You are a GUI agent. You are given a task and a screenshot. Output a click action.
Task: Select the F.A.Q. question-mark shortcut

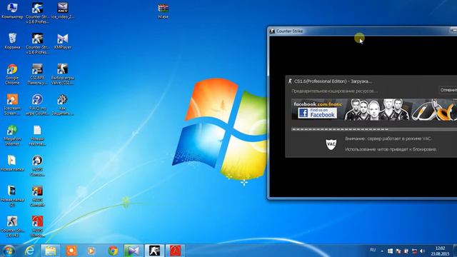(37, 105)
